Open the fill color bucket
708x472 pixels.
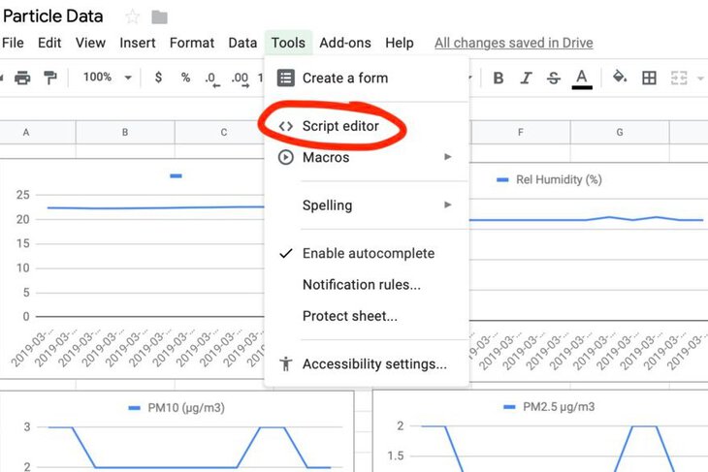pyautogui.click(x=620, y=78)
